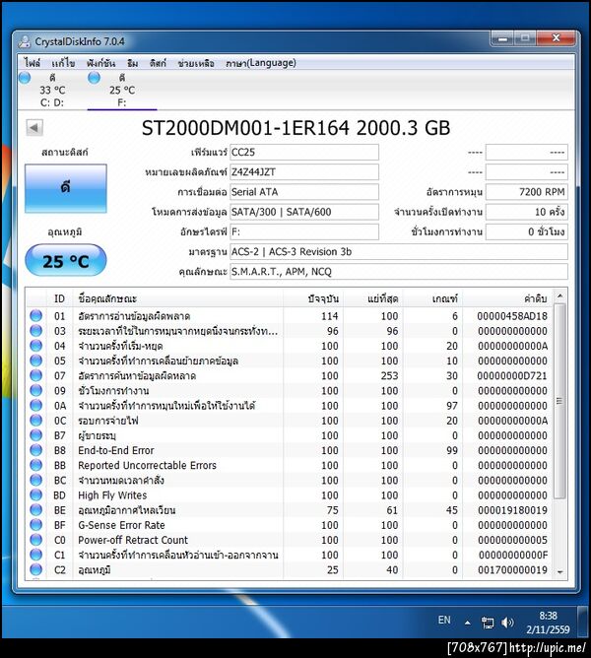The image size is (591, 658).
Task: Open the แก้ไข (Edit) menu
Action: [63, 63]
